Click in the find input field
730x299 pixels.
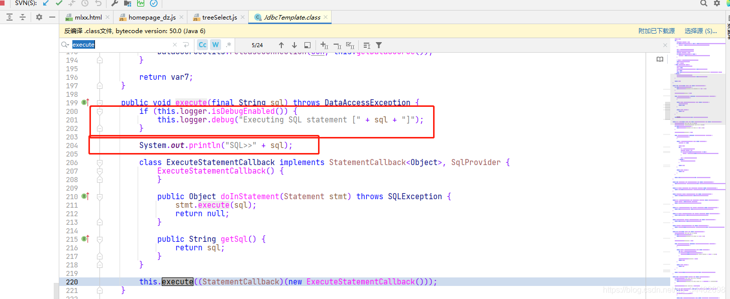coord(120,45)
